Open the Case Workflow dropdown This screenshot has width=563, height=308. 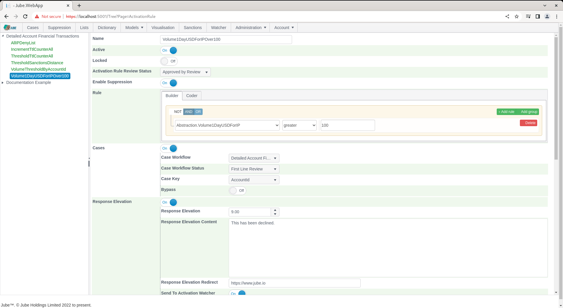(x=254, y=158)
